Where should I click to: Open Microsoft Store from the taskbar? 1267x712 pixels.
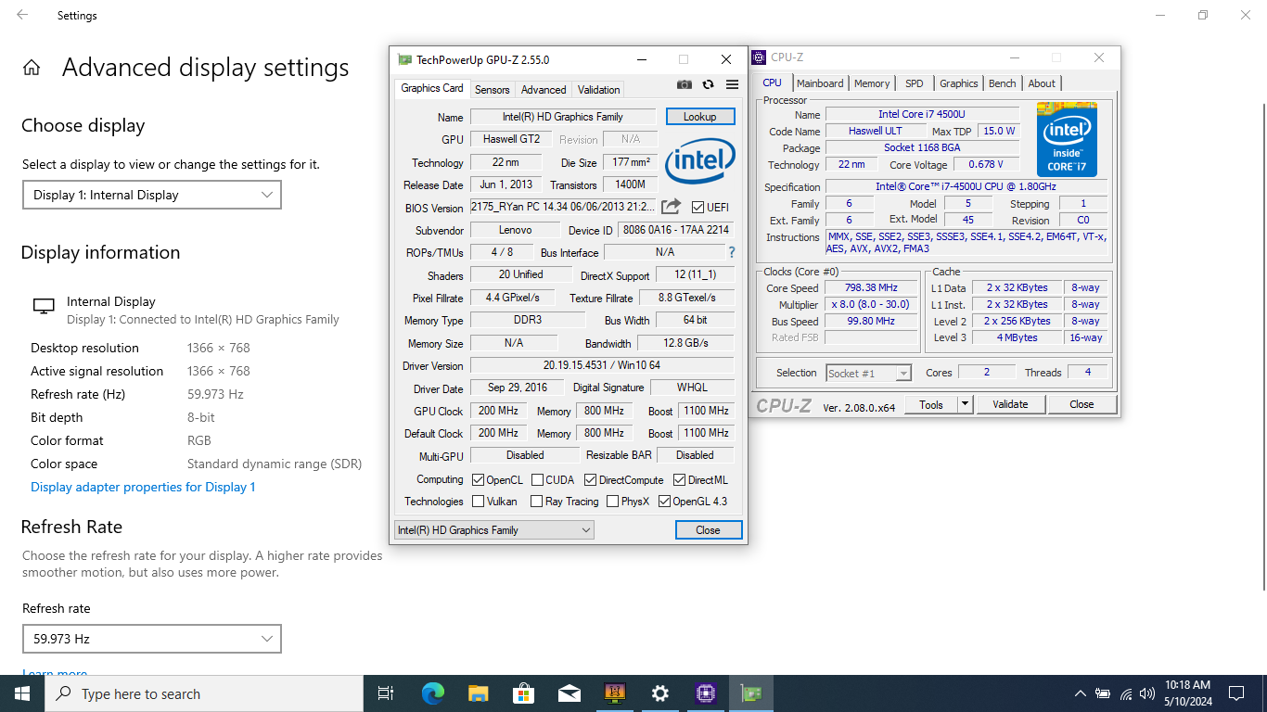coord(523,693)
